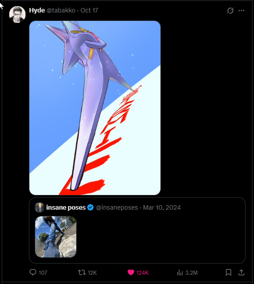
Task: Click the insane poses avatar in quoted post
Action: (40, 207)
